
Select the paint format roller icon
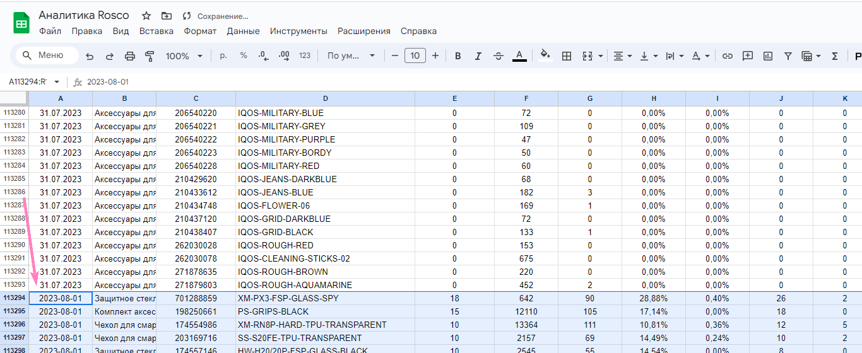click(x=150, y=56)
